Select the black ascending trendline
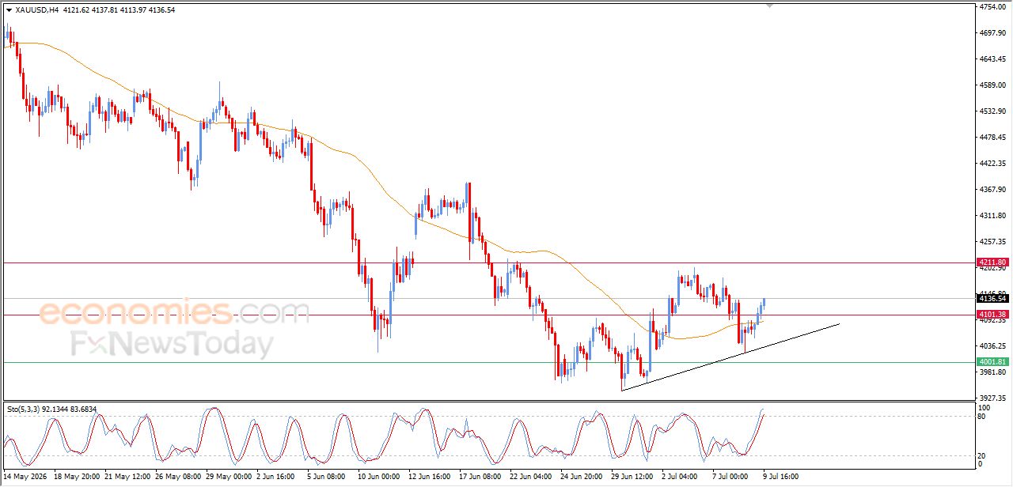Screen dimensions: 1013x487 click(x=730, y=357)
